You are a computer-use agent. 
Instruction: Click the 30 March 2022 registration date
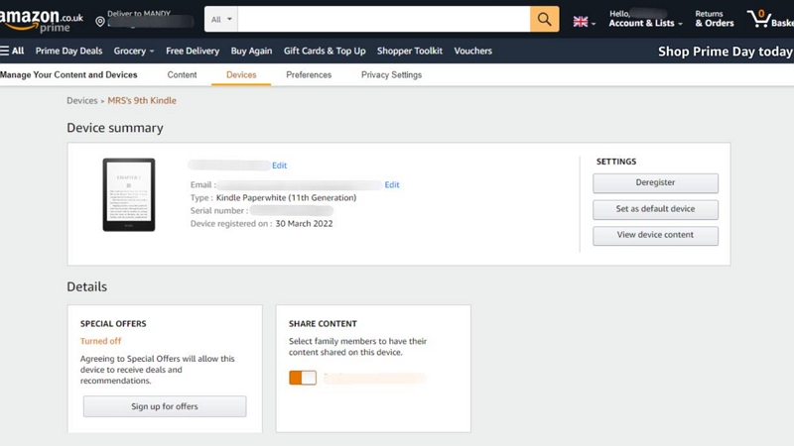click(x=304, y=224)
